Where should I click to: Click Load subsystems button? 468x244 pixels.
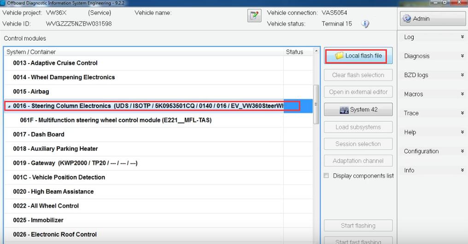[358, 127]
